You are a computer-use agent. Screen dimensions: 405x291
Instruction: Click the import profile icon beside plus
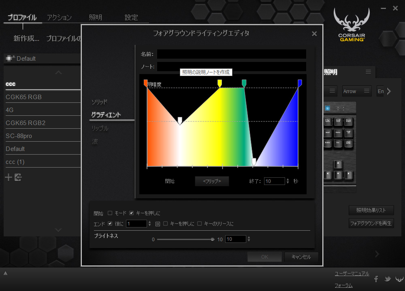[x=18, y=177]
